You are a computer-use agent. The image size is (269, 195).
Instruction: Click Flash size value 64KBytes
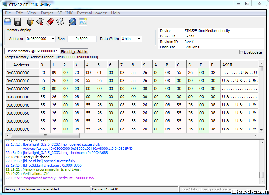point(192,47)
